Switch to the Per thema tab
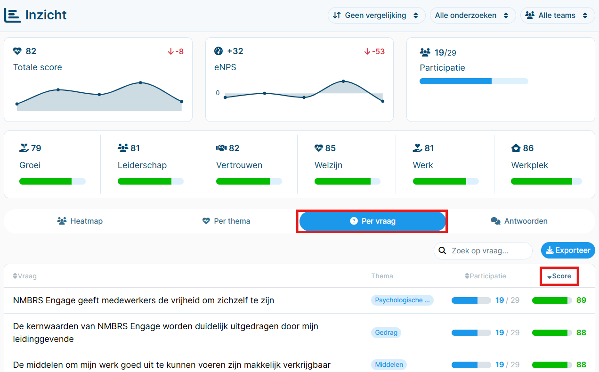 [226, 221]
